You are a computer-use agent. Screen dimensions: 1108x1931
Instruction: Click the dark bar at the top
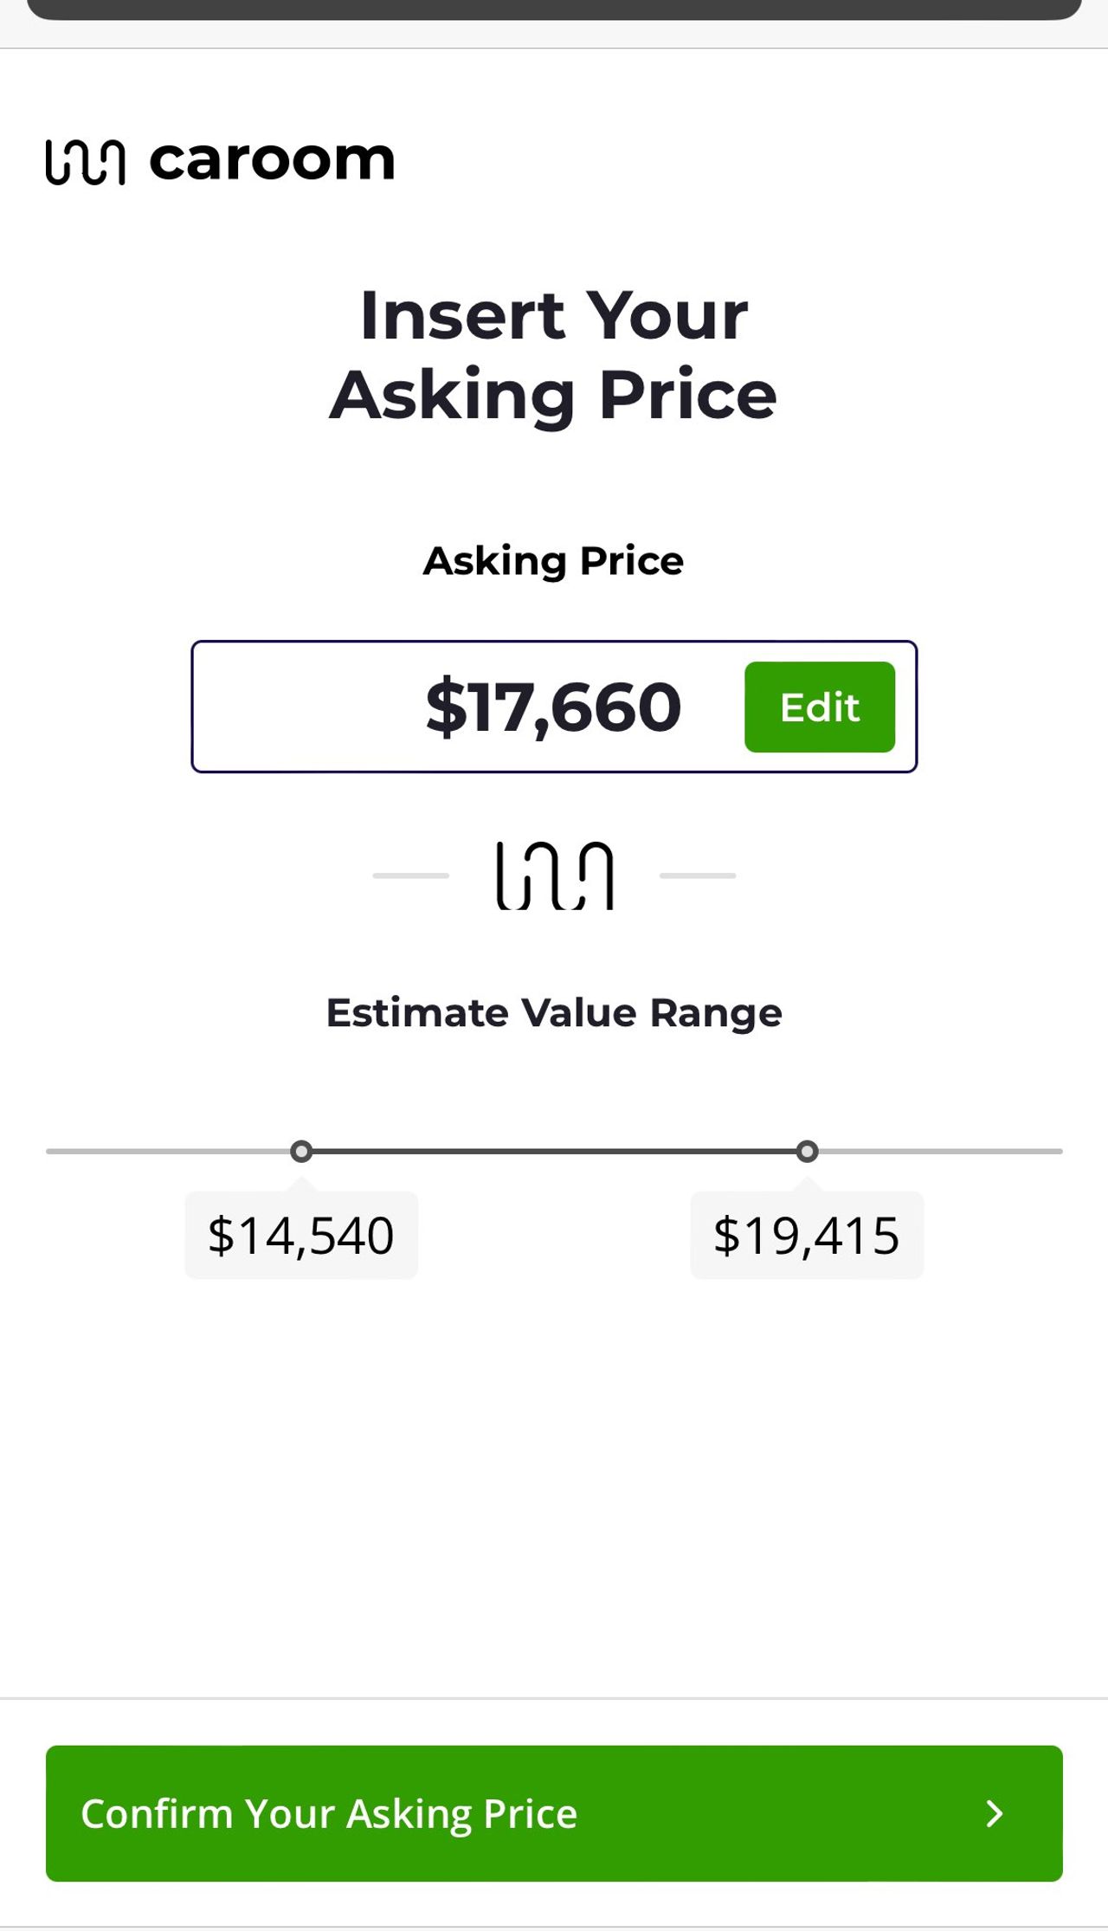tap(554, 9)
